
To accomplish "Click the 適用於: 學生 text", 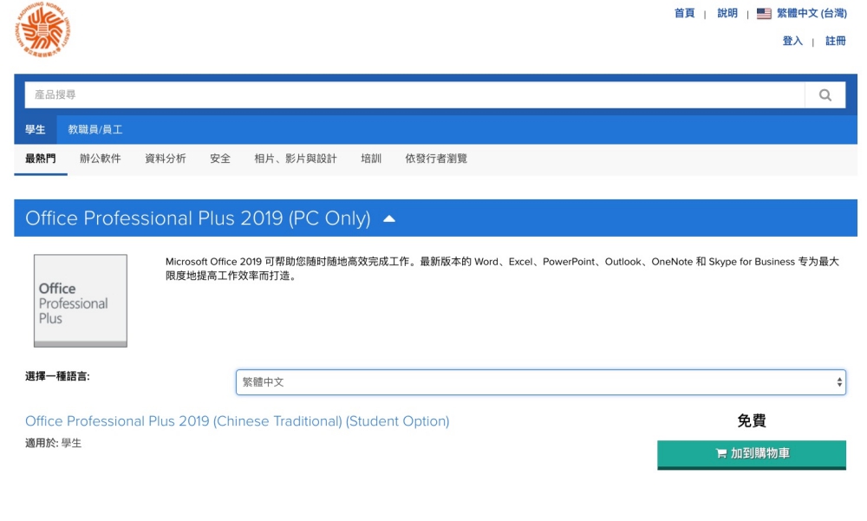I will [x=53, y=443].
